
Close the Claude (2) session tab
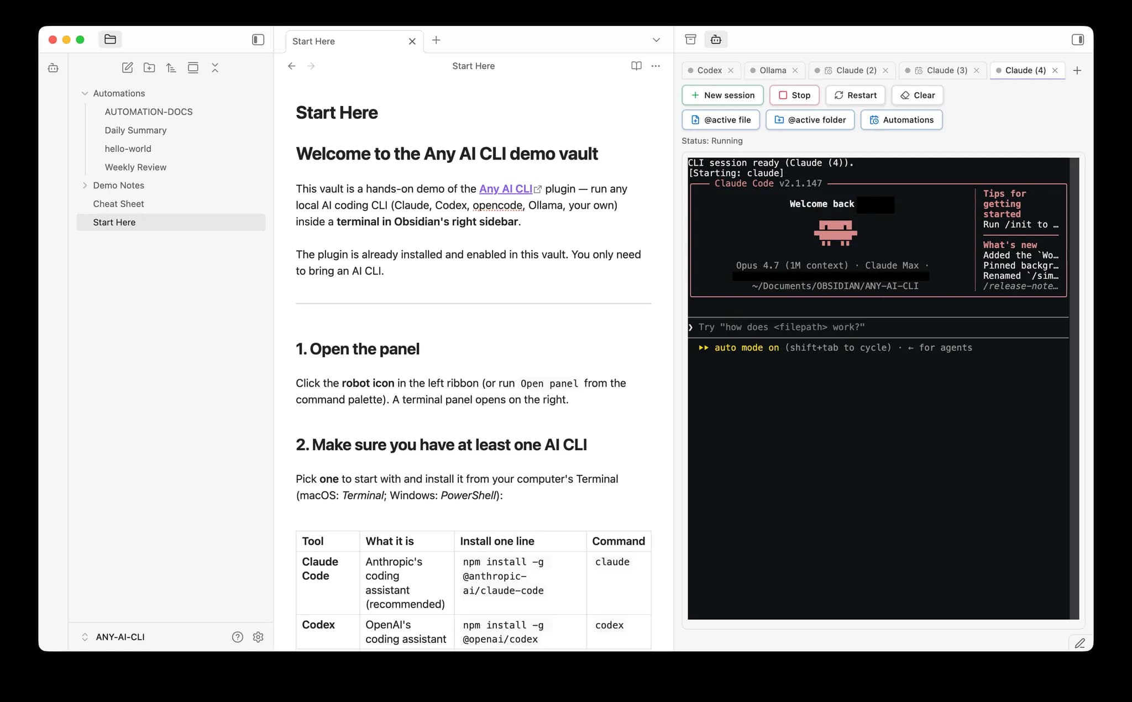885,70
